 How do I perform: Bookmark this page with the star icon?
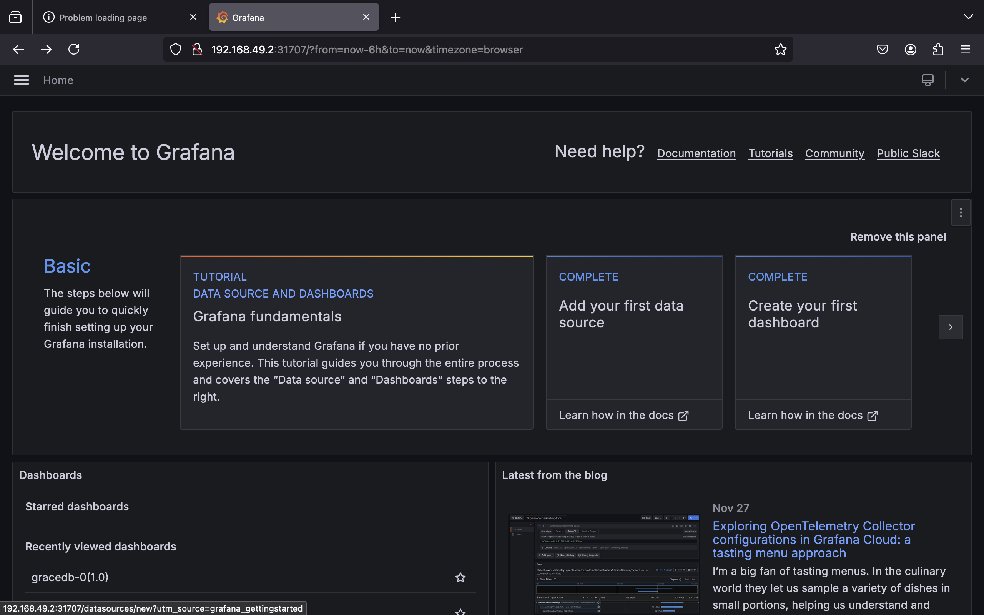pyautogui.click(x=780, y=50)
